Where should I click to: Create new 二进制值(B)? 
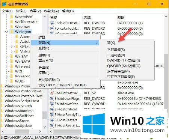[x=116, y=55]
